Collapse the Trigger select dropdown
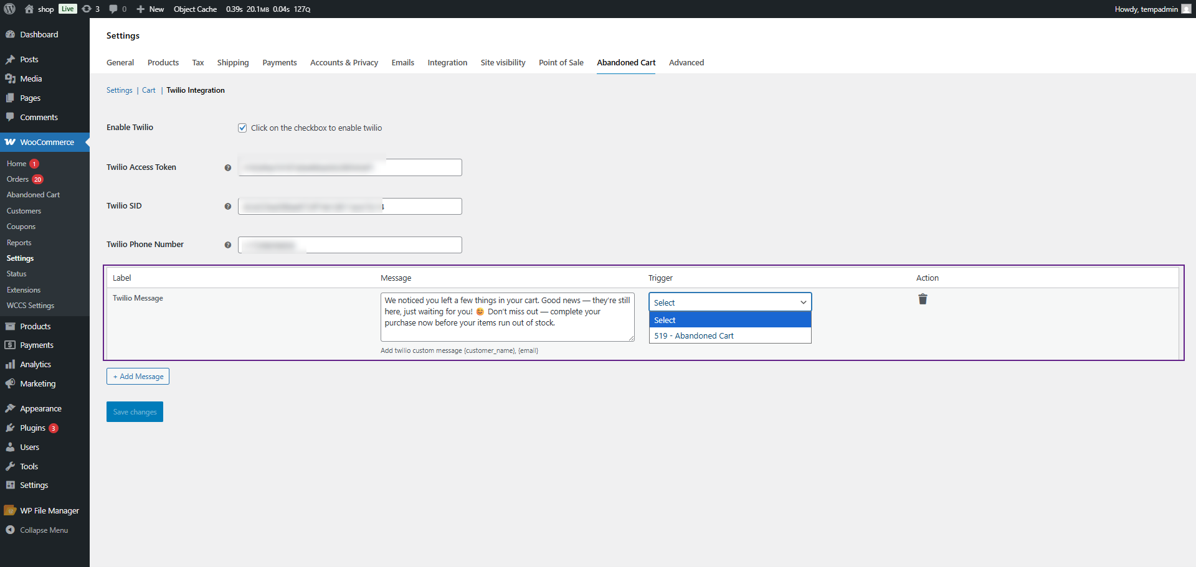The width and height of the screenshot is (1196, 567). tap(730, 302)
